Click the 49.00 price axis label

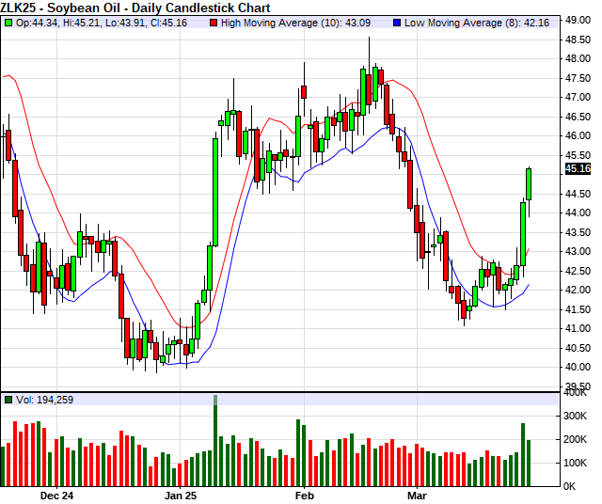578,19
